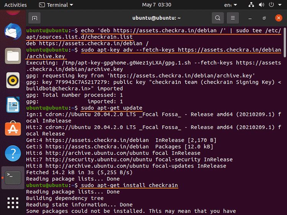
Task: Open the clock and calendar panel
Action: 157,5
